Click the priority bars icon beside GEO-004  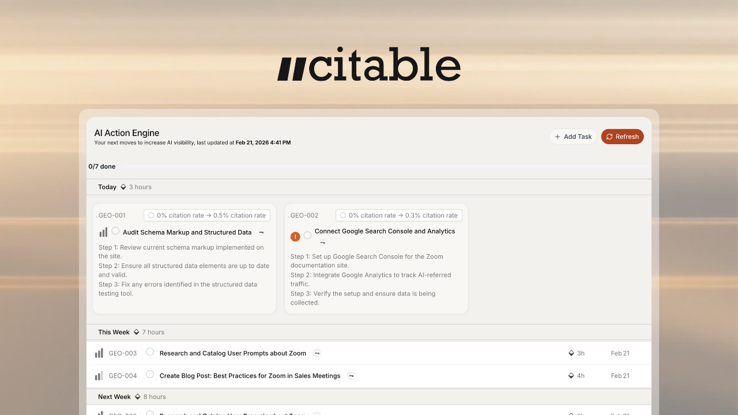click(x=99, y=376)
